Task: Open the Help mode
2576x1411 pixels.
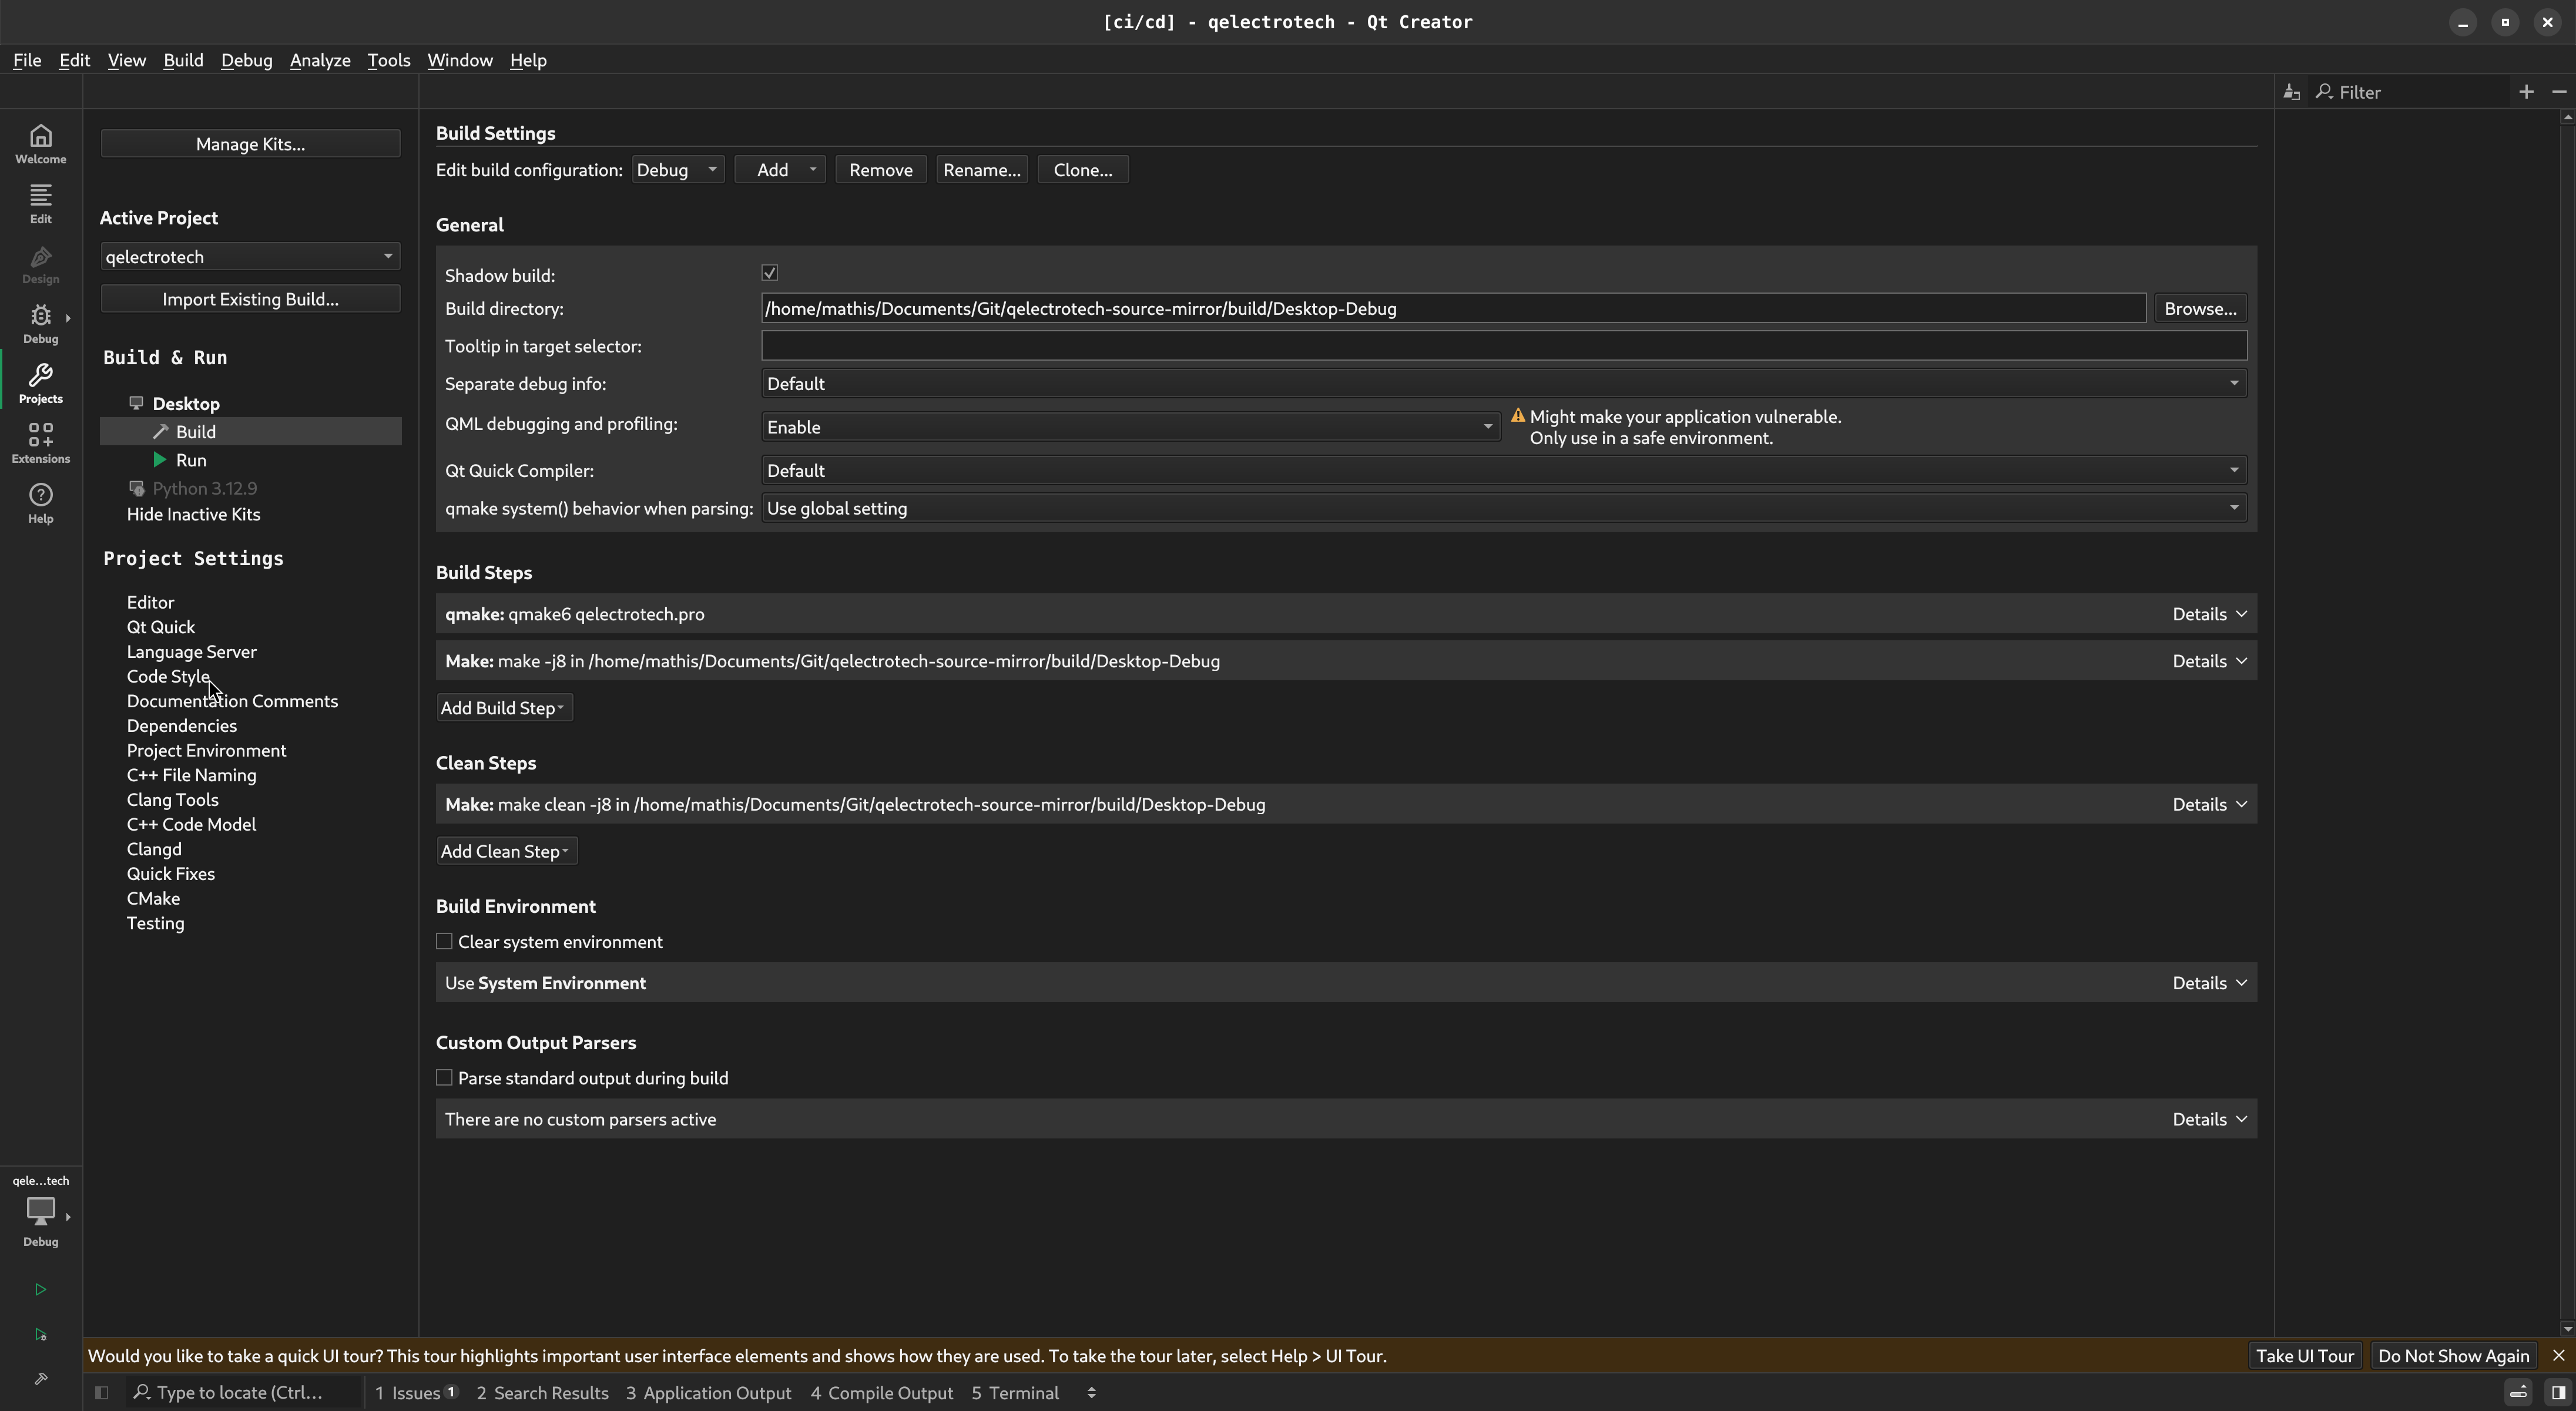Action: pyautogui.click(x=40, y=504)
